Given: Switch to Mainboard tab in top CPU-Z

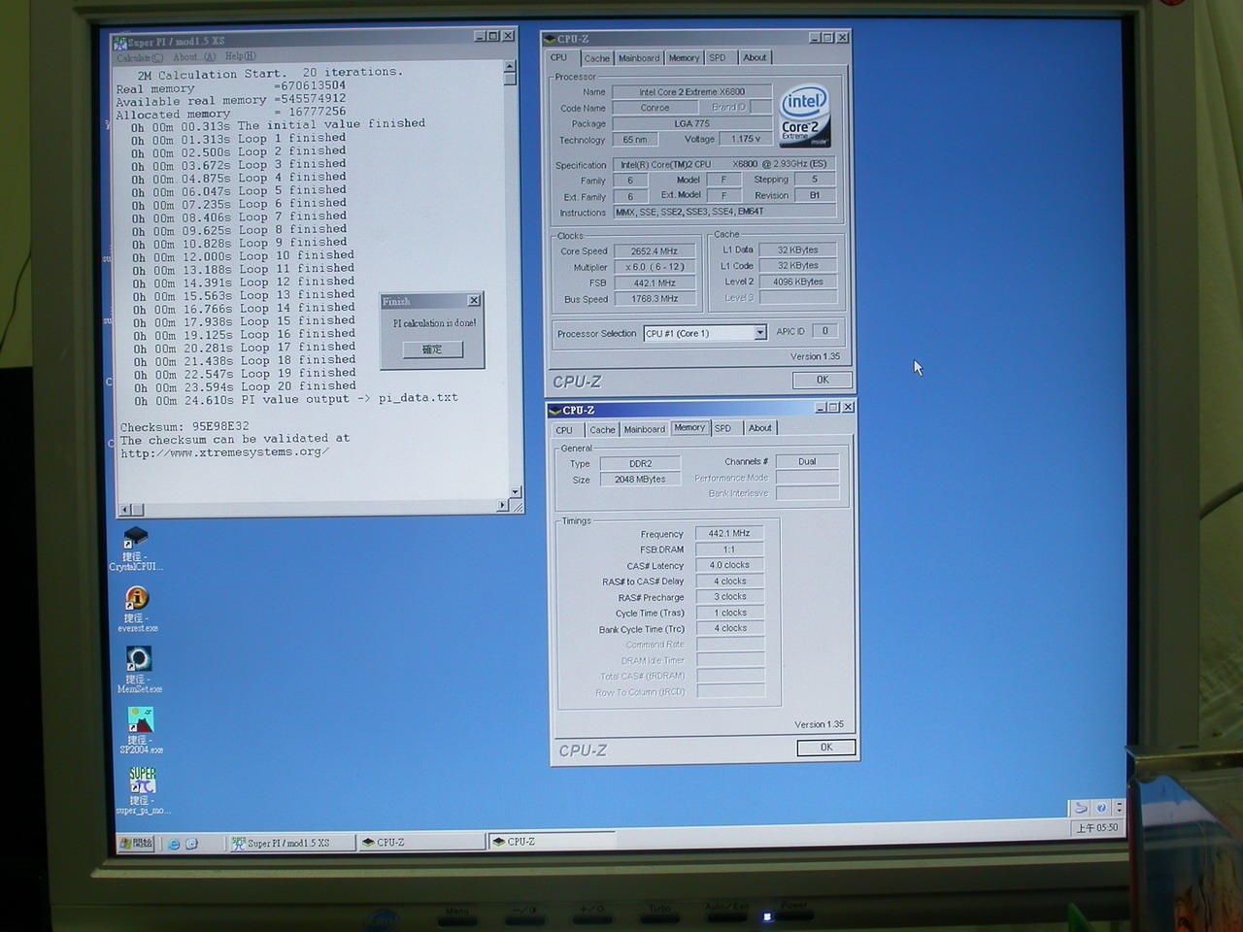Looking at the screenshot, I should [639, 58].
